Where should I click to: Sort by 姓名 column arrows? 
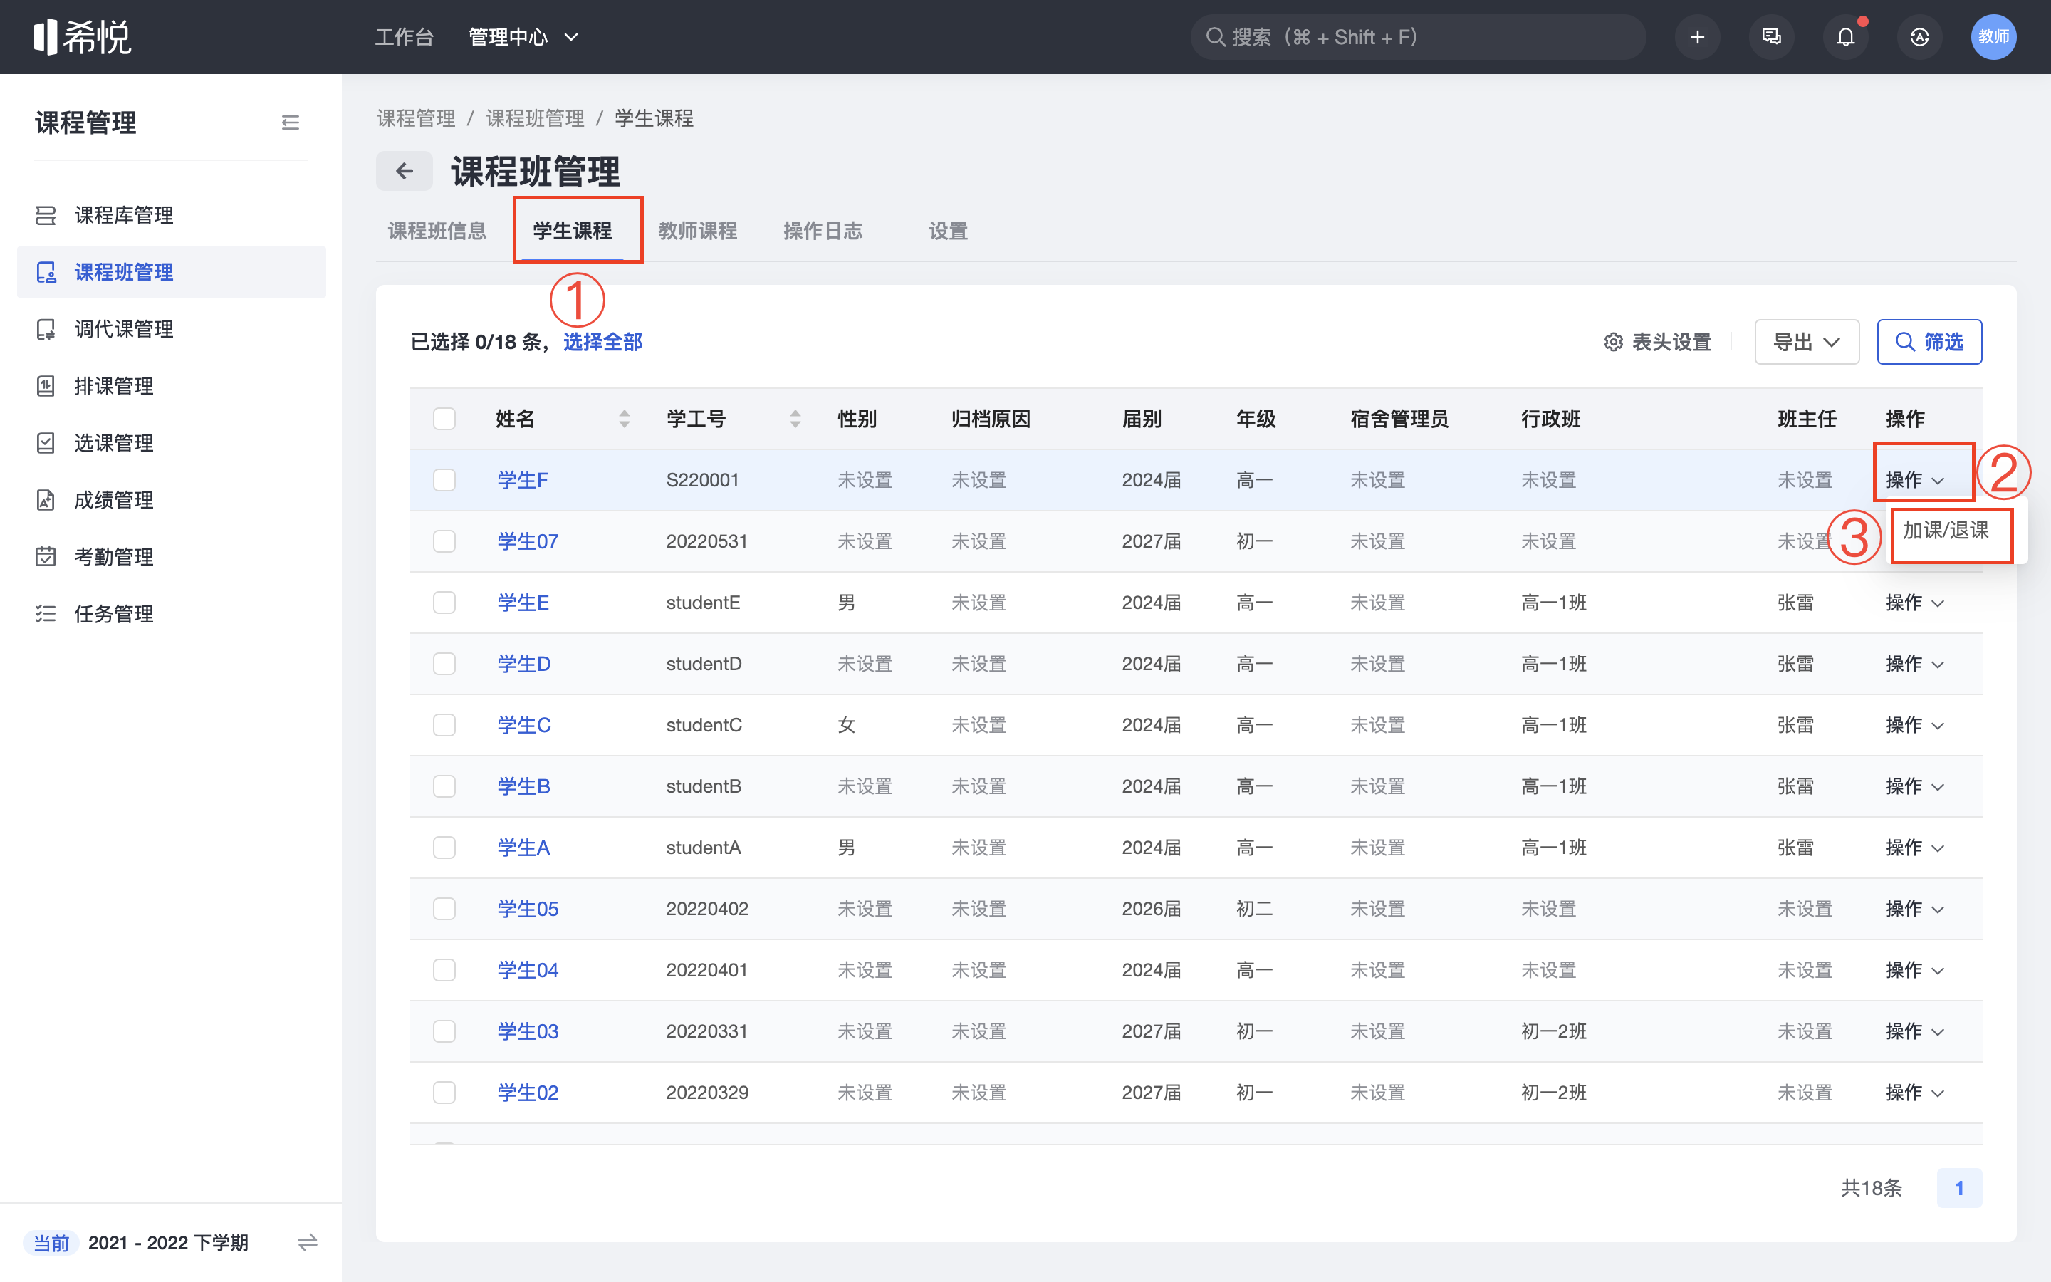click(x=625, y=419)
